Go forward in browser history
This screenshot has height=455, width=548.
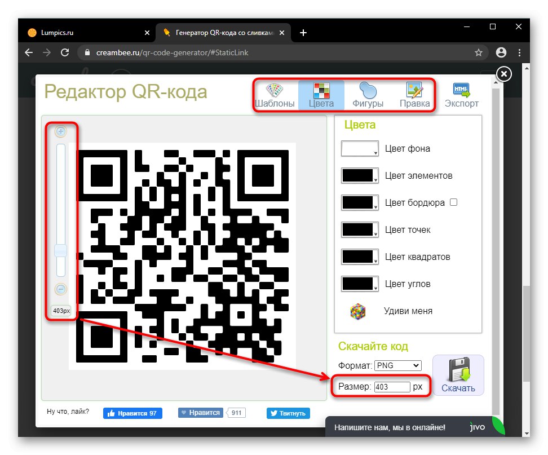point(47,52)
